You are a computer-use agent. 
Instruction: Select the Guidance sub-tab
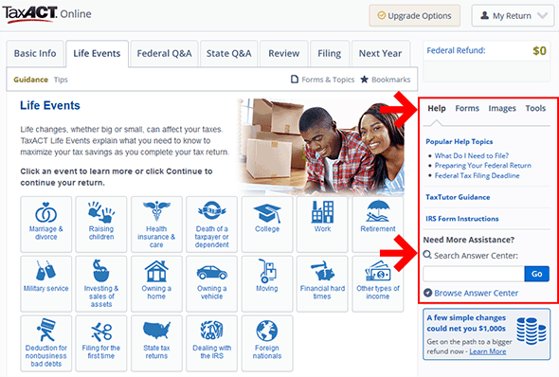coord(30,80)
